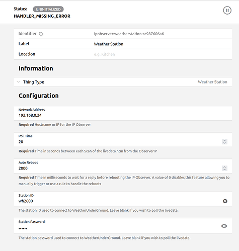Decrease Auto Reboot value with down arrow
Viewport: 239px width, 251px height.
(x=224, y=170)
